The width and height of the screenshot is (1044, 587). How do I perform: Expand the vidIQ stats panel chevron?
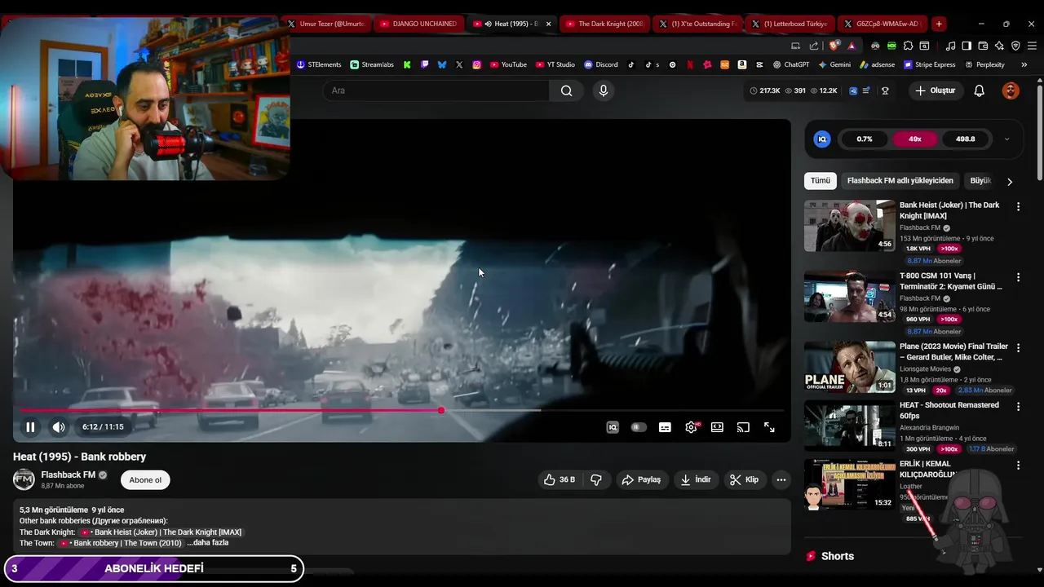point(1006,139)
